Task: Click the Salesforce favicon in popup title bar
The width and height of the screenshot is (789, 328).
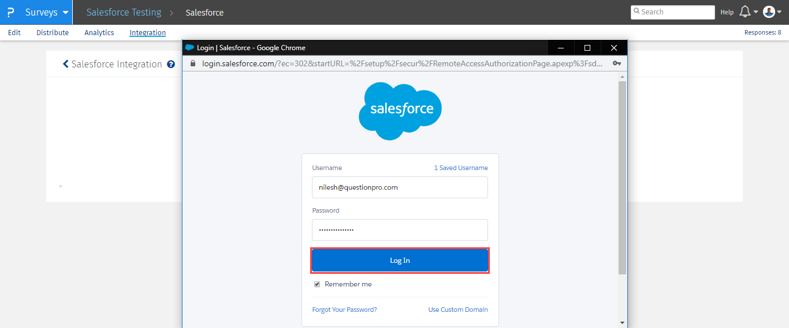Action: [x=189, y=48]
